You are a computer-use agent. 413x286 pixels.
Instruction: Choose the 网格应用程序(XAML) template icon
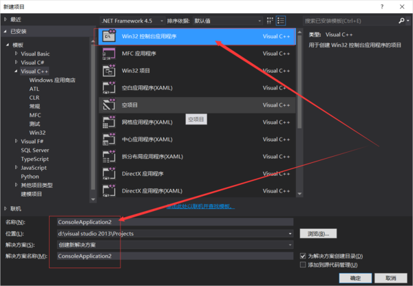[109, 122]
